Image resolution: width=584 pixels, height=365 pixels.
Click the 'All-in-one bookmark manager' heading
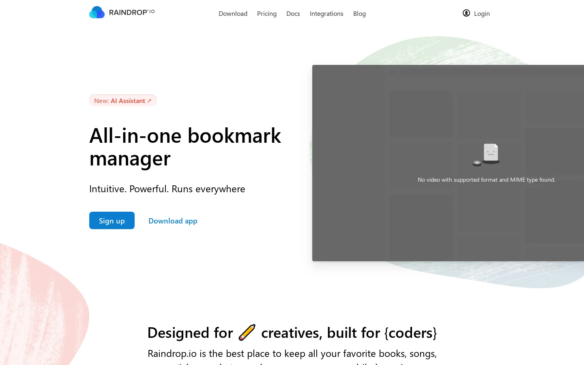pyautogui.click(x=185, y=147)
